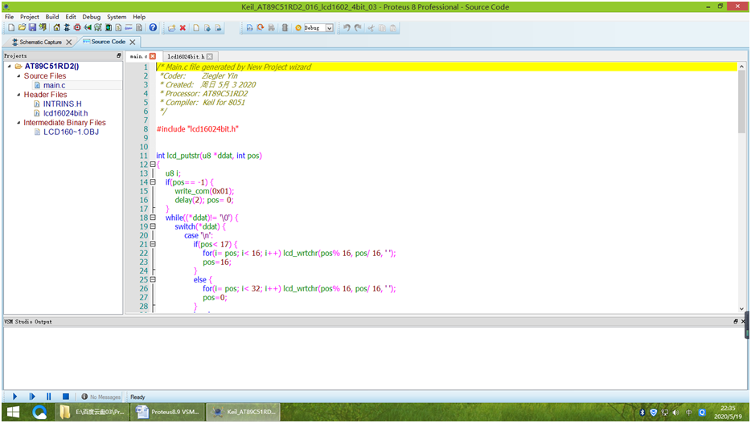Fold the switch block at line 19
This screenshot has width=751, height=423.
153,226
